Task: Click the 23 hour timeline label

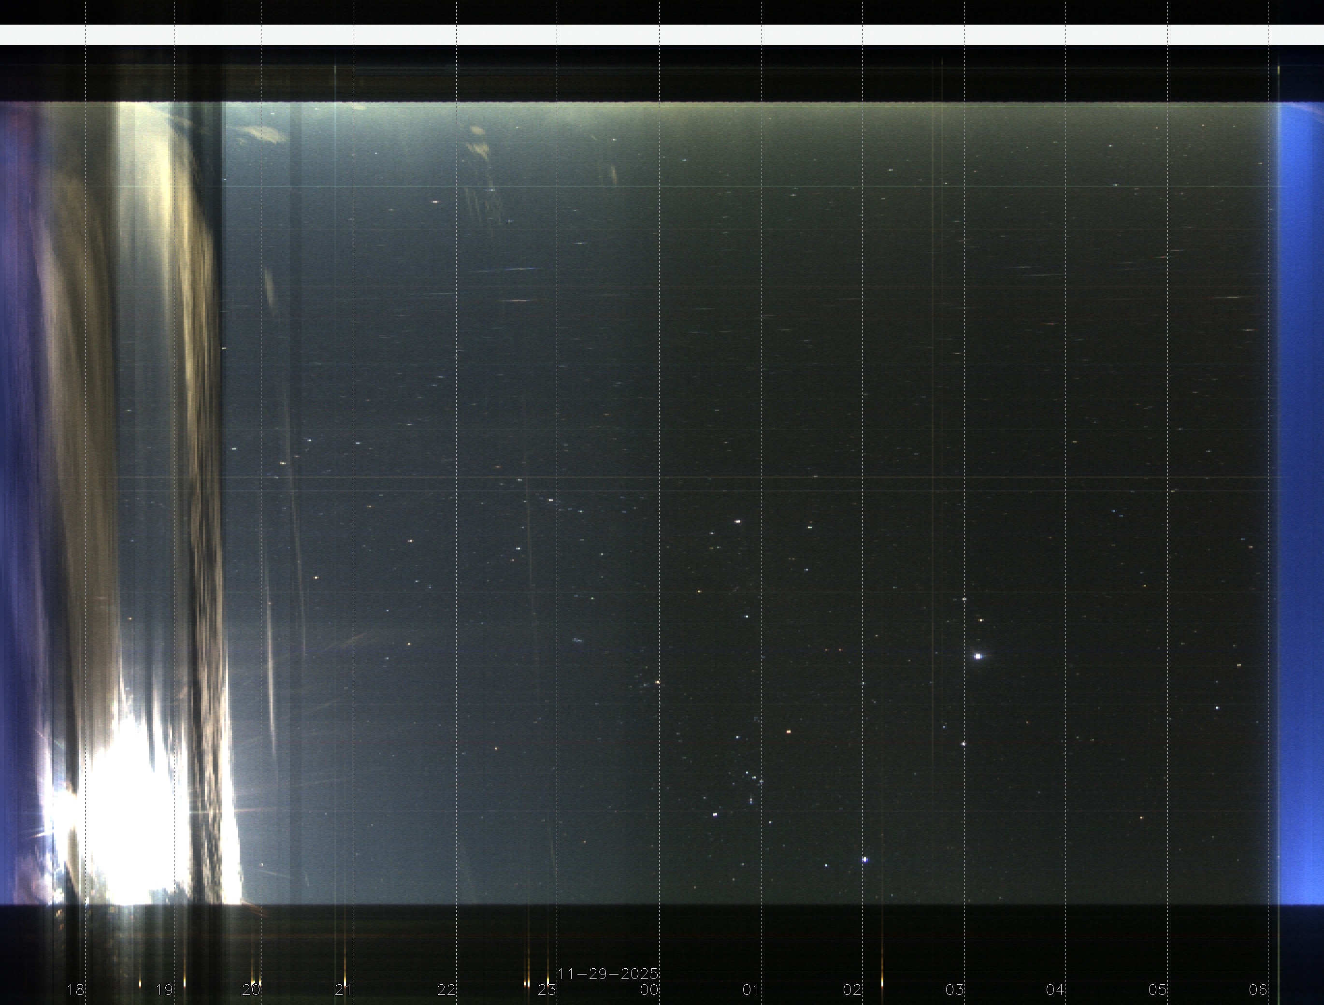Action: click(x=547, y=990)
